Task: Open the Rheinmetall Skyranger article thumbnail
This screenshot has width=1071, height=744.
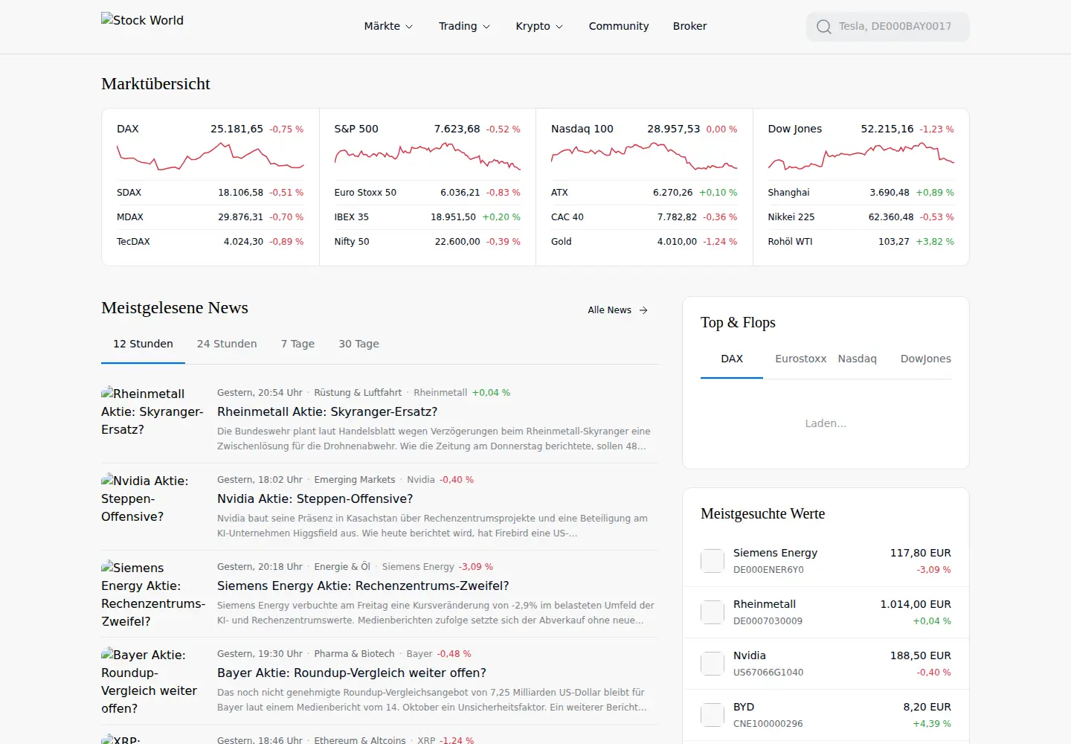Action: (x=153, y=411)
